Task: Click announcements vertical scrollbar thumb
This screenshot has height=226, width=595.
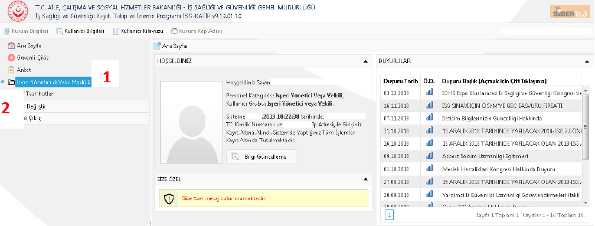Action: pos(586,127)
